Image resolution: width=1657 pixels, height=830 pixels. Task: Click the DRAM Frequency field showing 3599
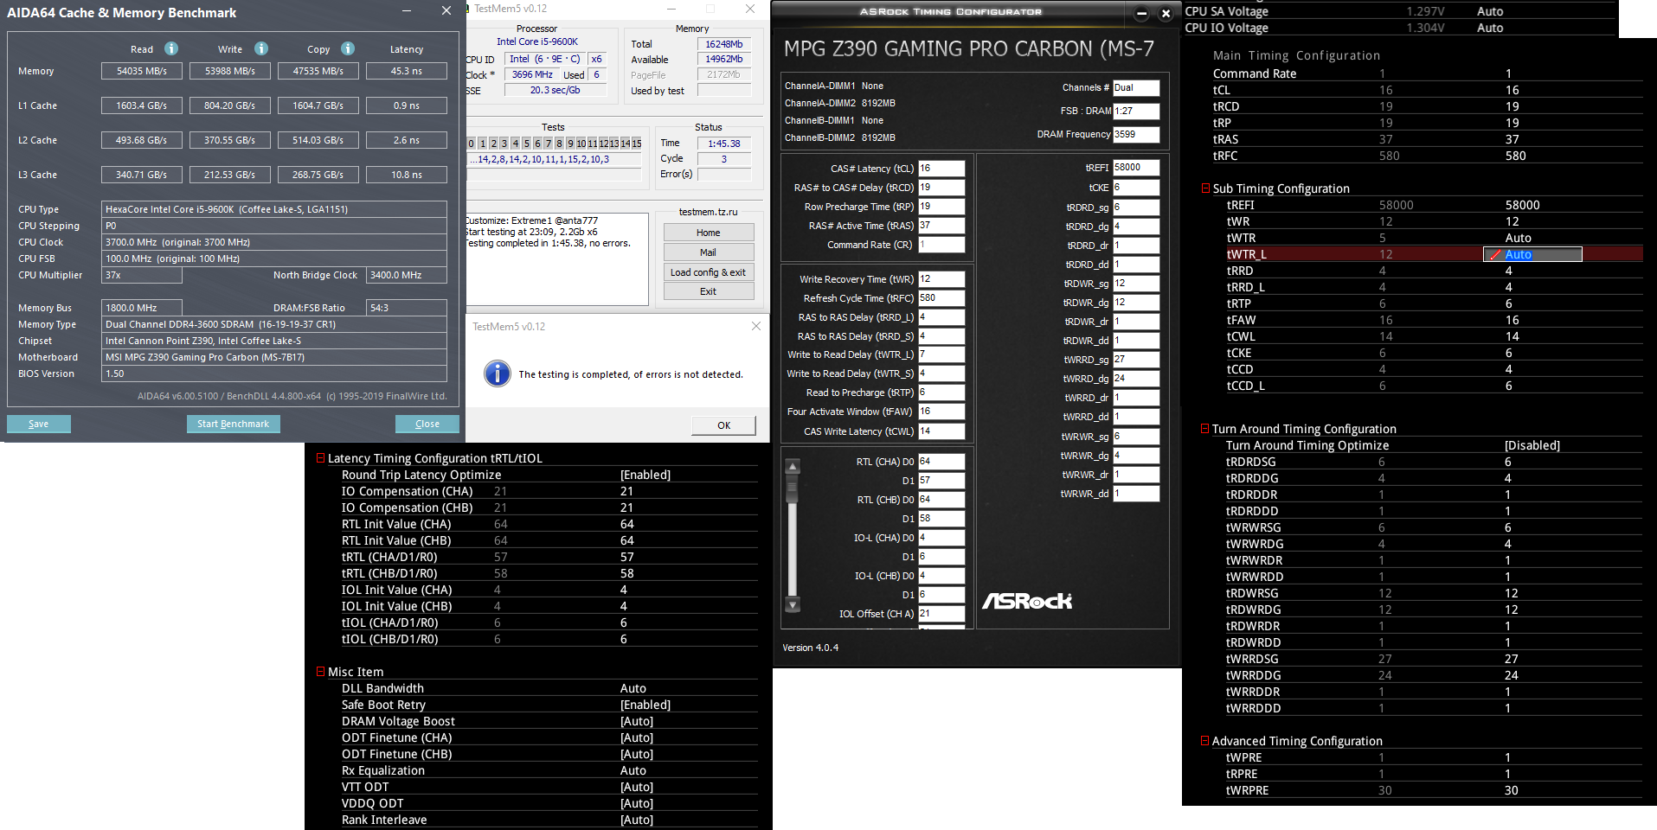(x=1136, y=134)
